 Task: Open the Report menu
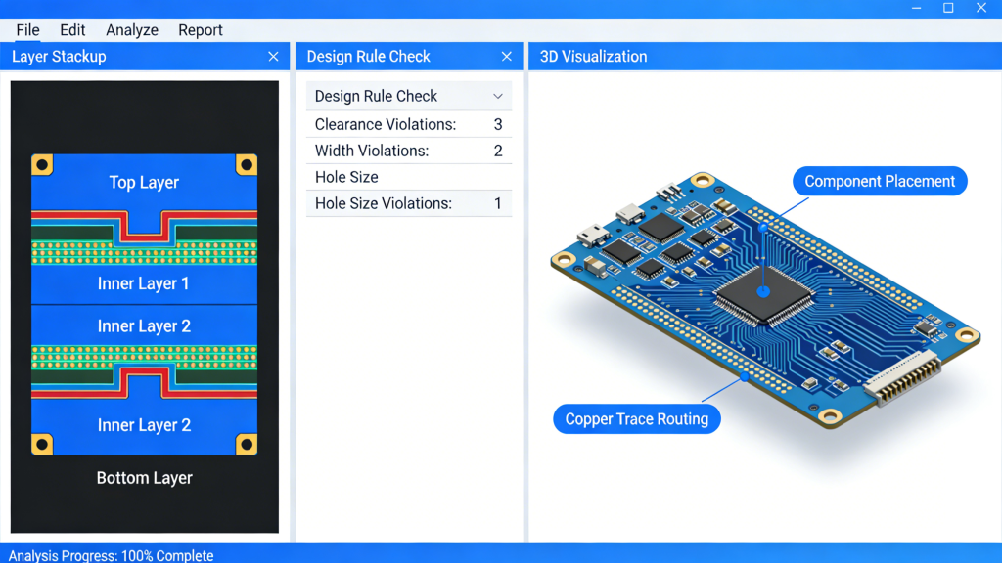coord(200,30)
